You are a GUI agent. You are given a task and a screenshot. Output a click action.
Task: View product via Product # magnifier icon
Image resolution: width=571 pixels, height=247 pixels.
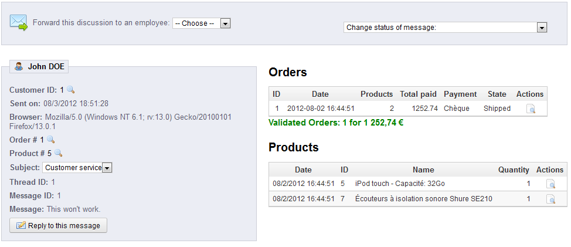pos(58,153)
